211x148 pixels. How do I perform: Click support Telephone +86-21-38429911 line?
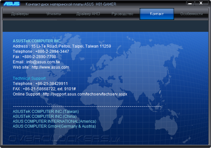[40, 84]
